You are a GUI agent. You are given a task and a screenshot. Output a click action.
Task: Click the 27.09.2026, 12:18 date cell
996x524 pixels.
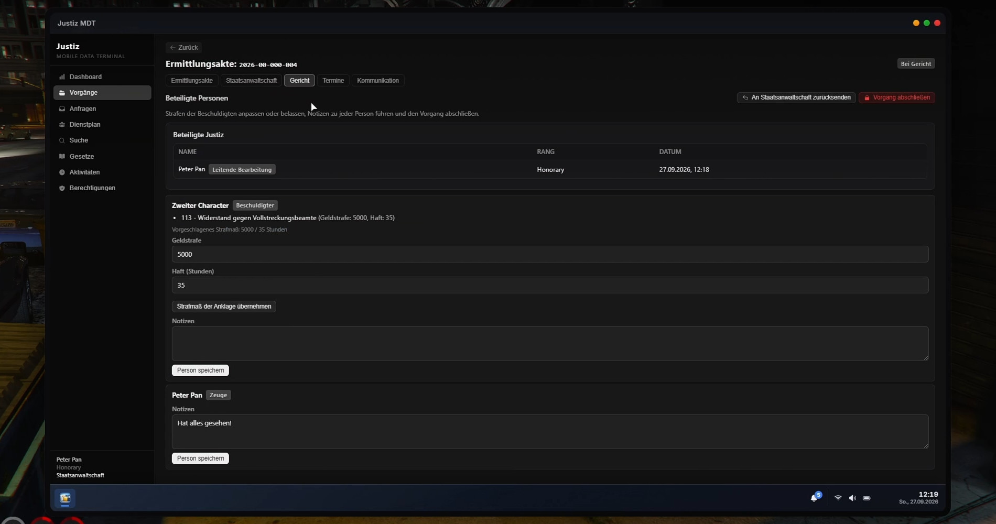[684, 170]
